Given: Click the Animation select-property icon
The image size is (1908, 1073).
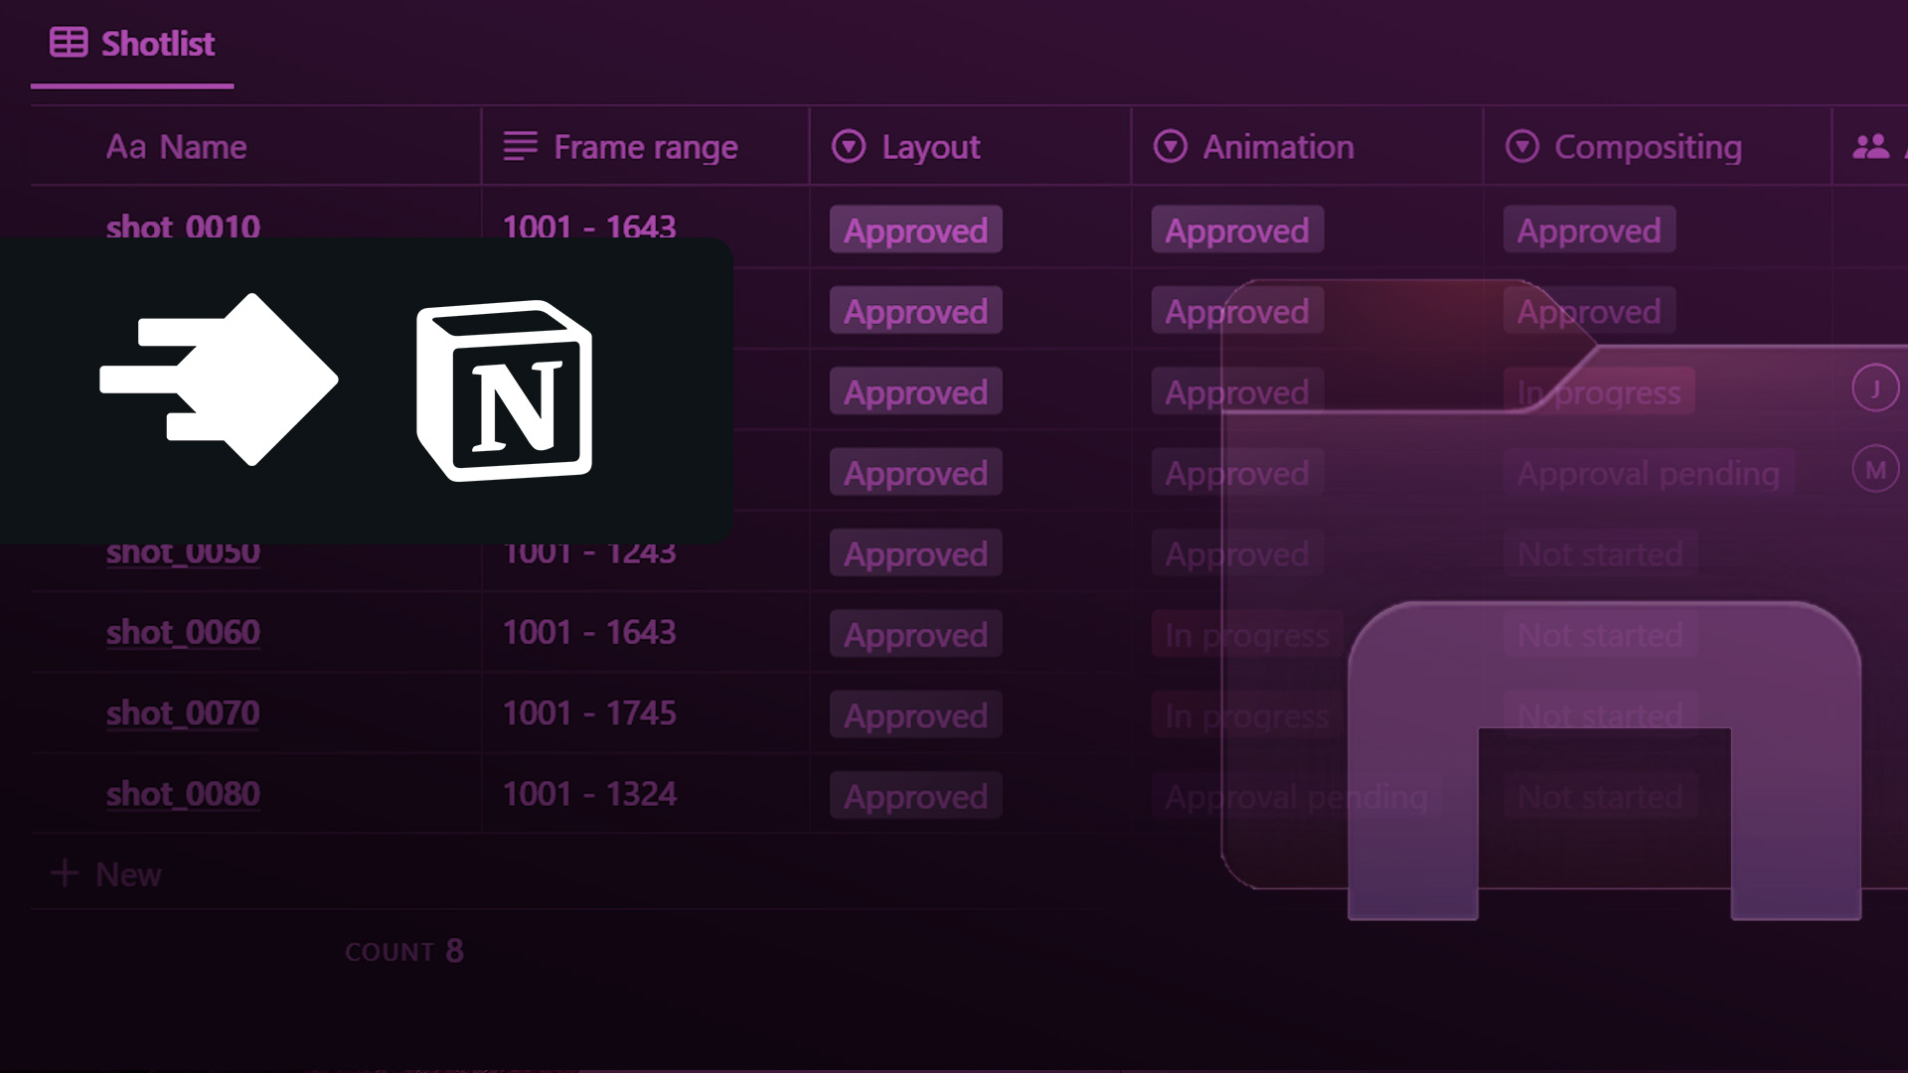Looking at the screenshot, I should click(1170, 147).
